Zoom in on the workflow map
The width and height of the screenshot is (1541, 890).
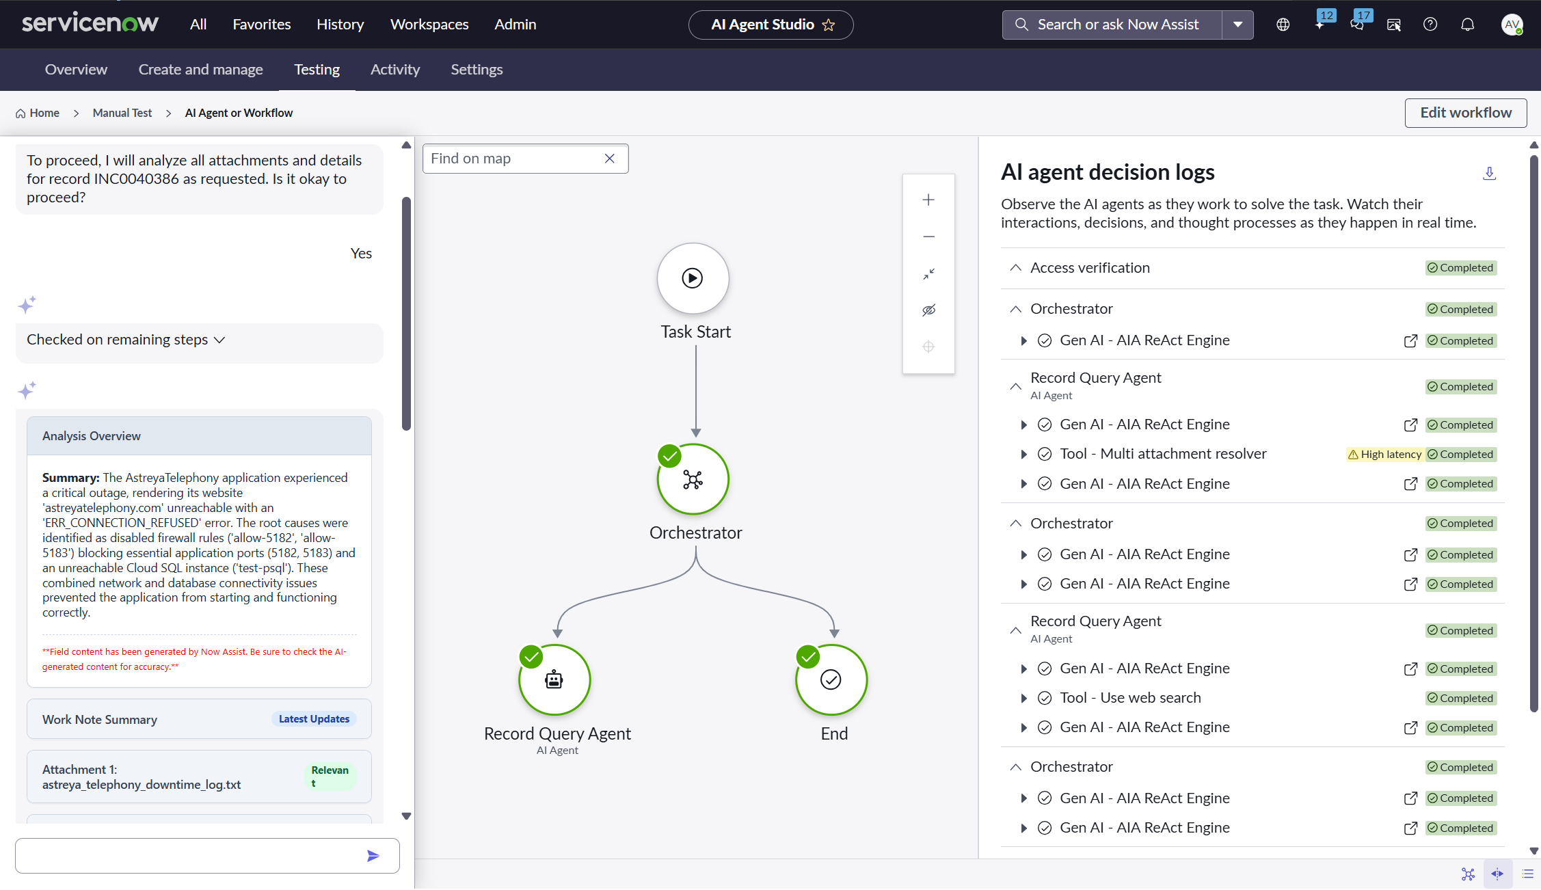pyautogui.click(x=928, y=200)
